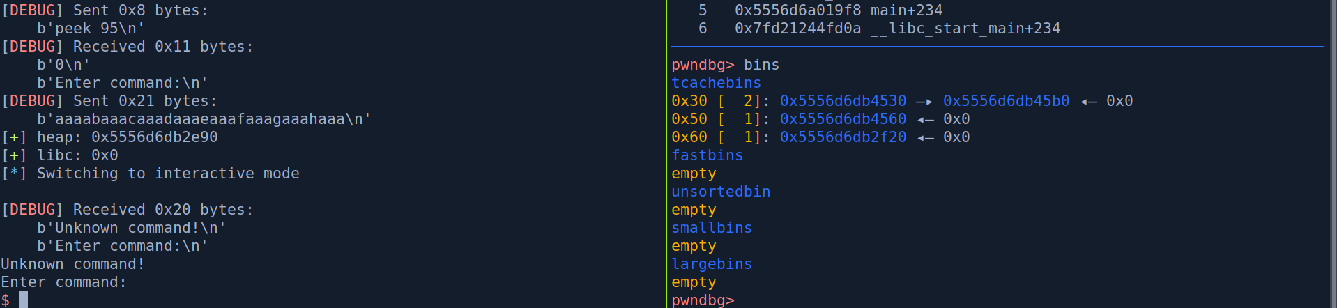Click address 0x5556d6db4530 in the 0x30 tcache bin
Screen dimensions: 1337x308
pos(843,101)
